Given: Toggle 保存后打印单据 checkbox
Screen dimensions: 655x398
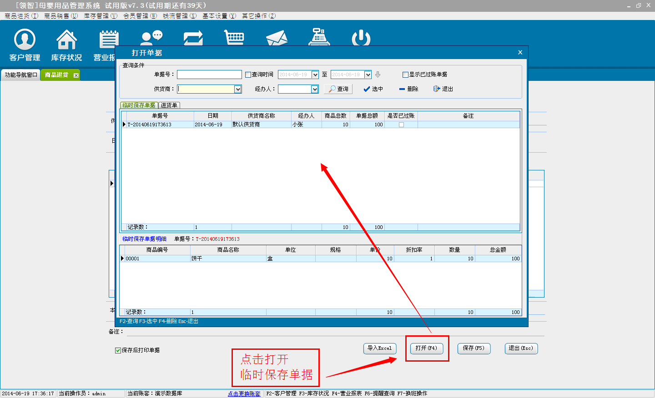Looking at the screenshot, I should coord(118,350).
